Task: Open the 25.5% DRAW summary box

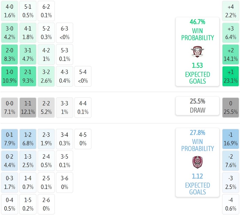Action: [197, 106]
